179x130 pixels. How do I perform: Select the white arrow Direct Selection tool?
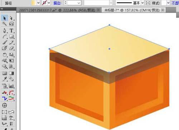[x=11, y=18]
